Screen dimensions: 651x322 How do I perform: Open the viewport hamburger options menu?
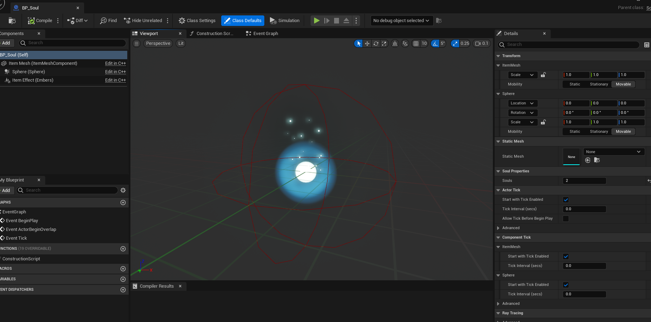(137, 43)
